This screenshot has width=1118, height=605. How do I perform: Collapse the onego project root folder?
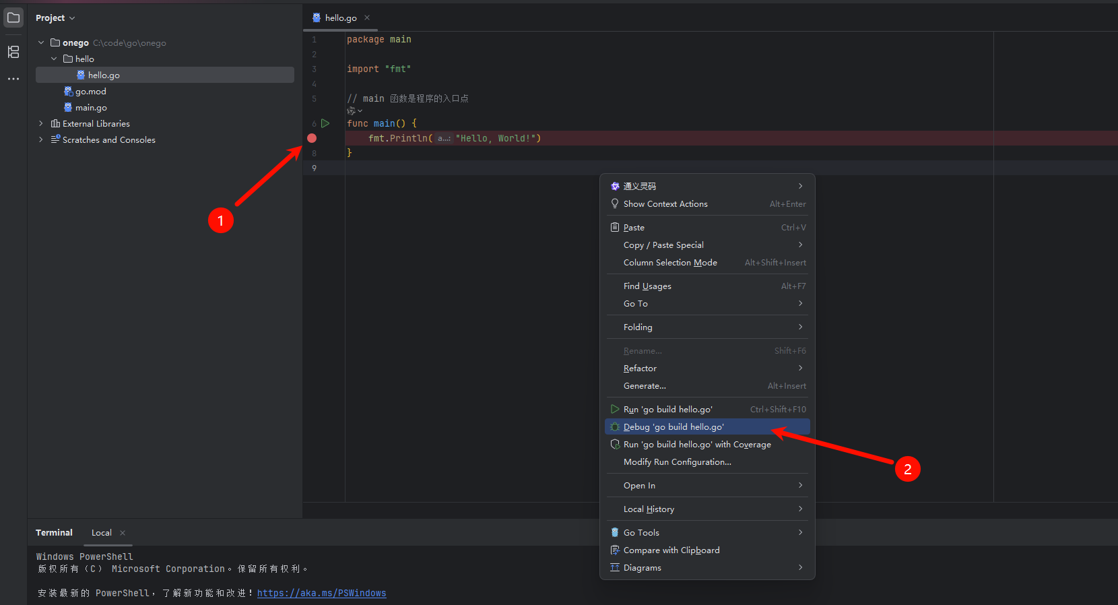pos(41,42)
